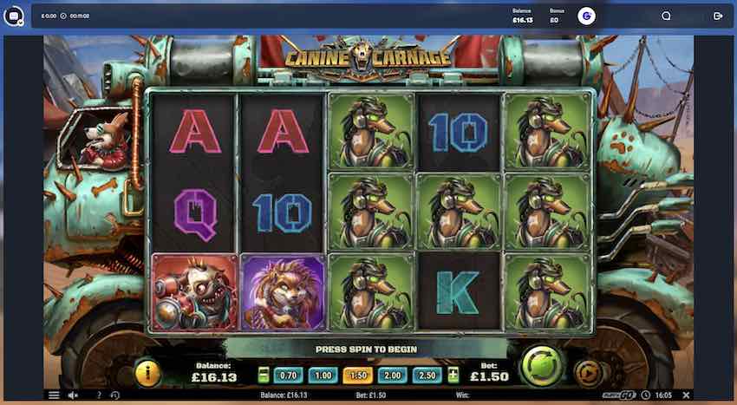
Task: Open the yellow info paytable button
Action: pos(148,374)
